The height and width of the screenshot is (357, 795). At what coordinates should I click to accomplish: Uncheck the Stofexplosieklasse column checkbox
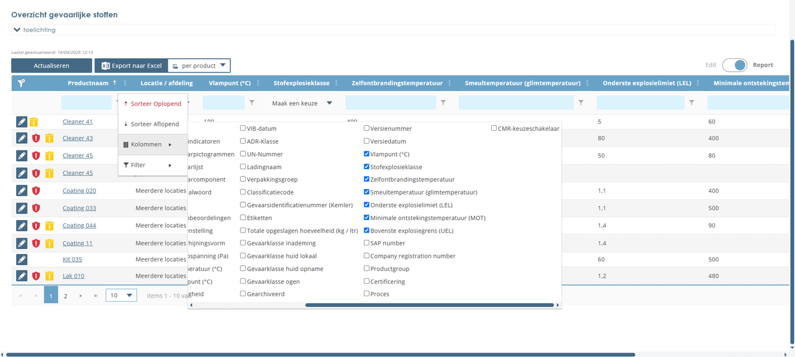point(367,167)
